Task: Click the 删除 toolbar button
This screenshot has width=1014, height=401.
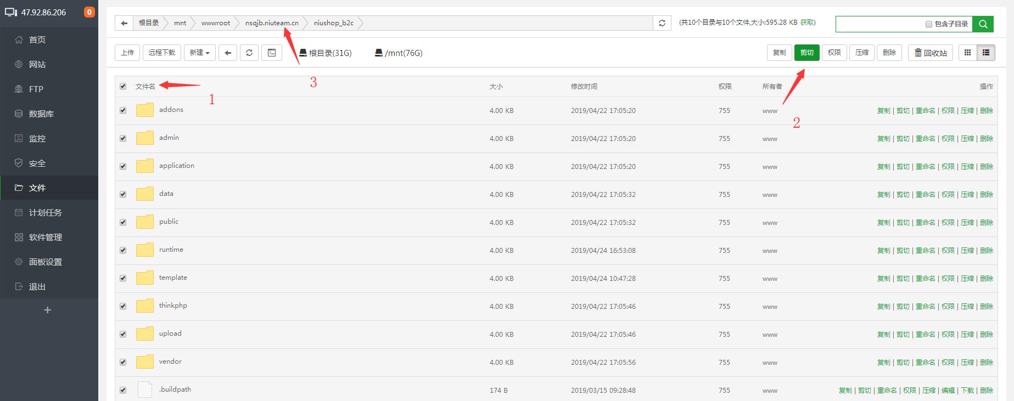Action: 889,53
